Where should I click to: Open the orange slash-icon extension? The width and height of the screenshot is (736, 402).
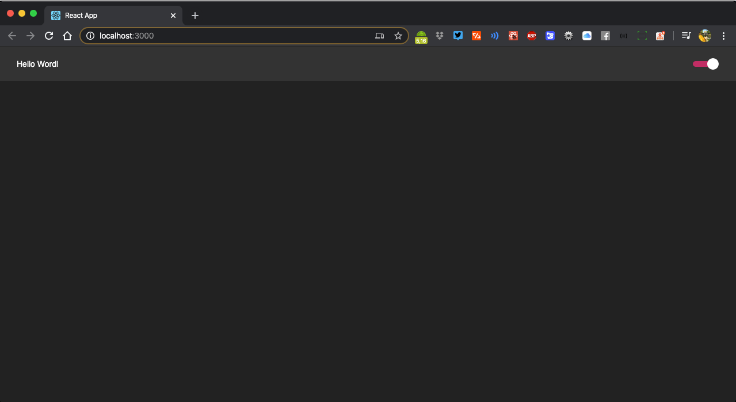pos(476,36)
